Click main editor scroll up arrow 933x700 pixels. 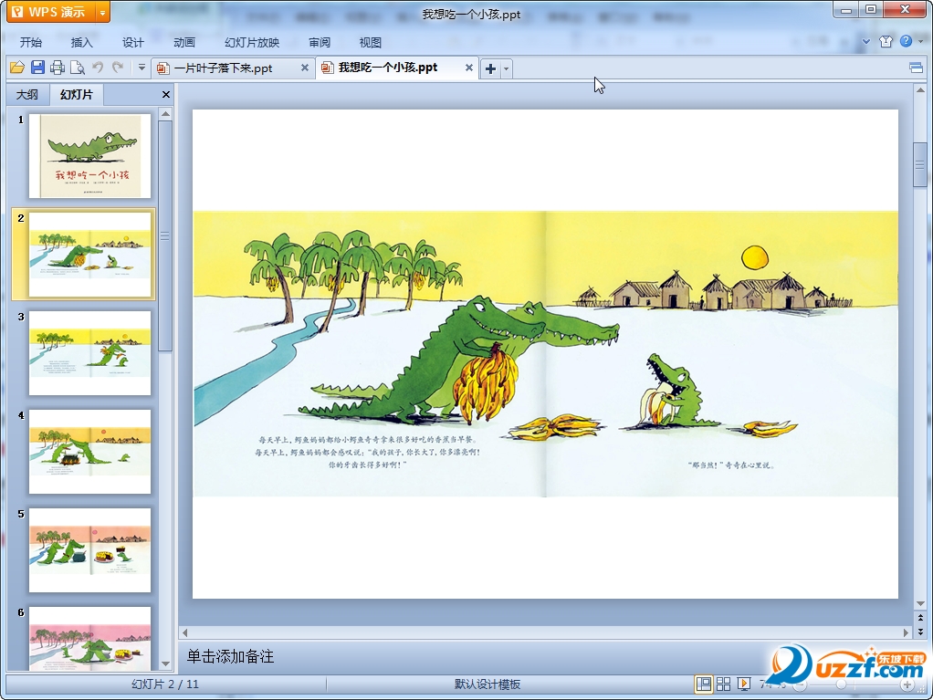[920, 90]
